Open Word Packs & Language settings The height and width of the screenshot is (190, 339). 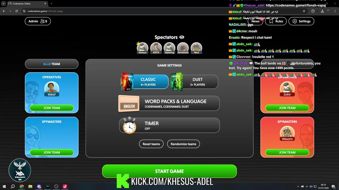(x=169, y=103)
